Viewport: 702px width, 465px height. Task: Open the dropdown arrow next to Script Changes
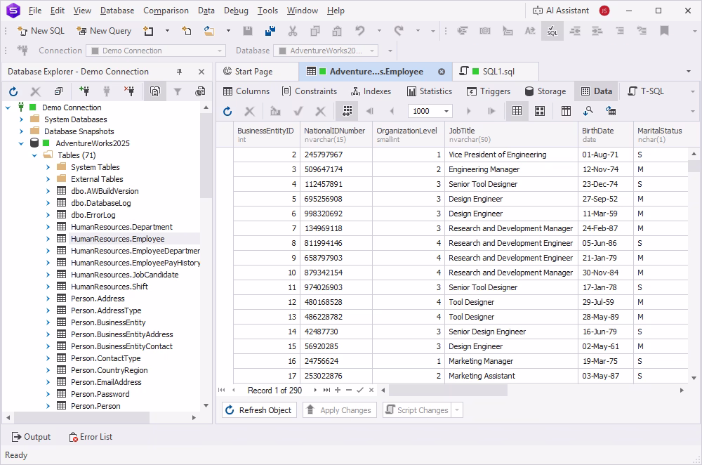tap(457, 410)
